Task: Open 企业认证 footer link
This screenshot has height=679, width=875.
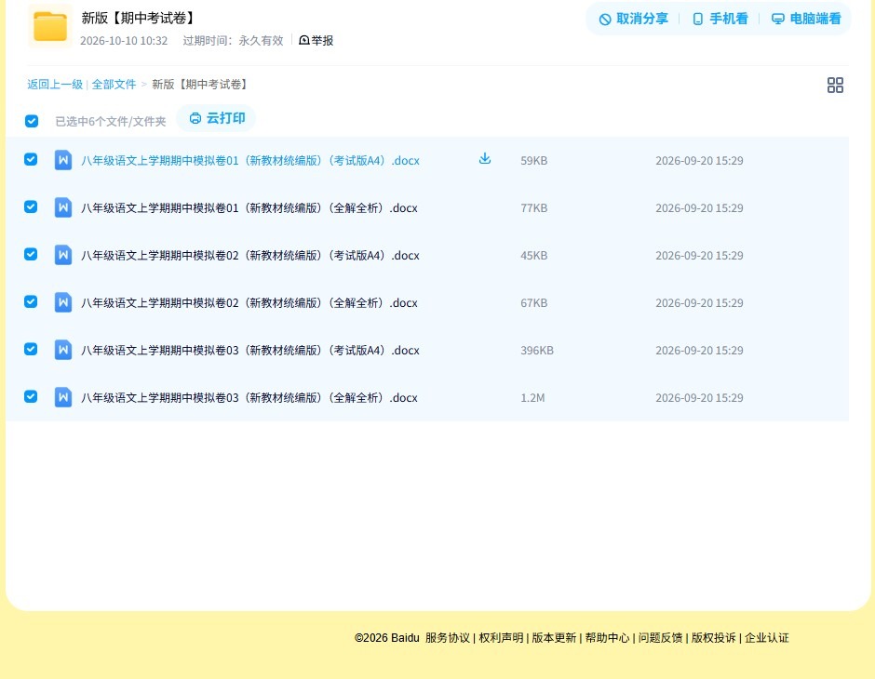Action: click(767, 638)
